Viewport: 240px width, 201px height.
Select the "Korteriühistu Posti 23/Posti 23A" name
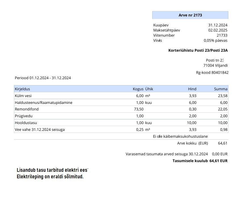(x=198, y=50)
